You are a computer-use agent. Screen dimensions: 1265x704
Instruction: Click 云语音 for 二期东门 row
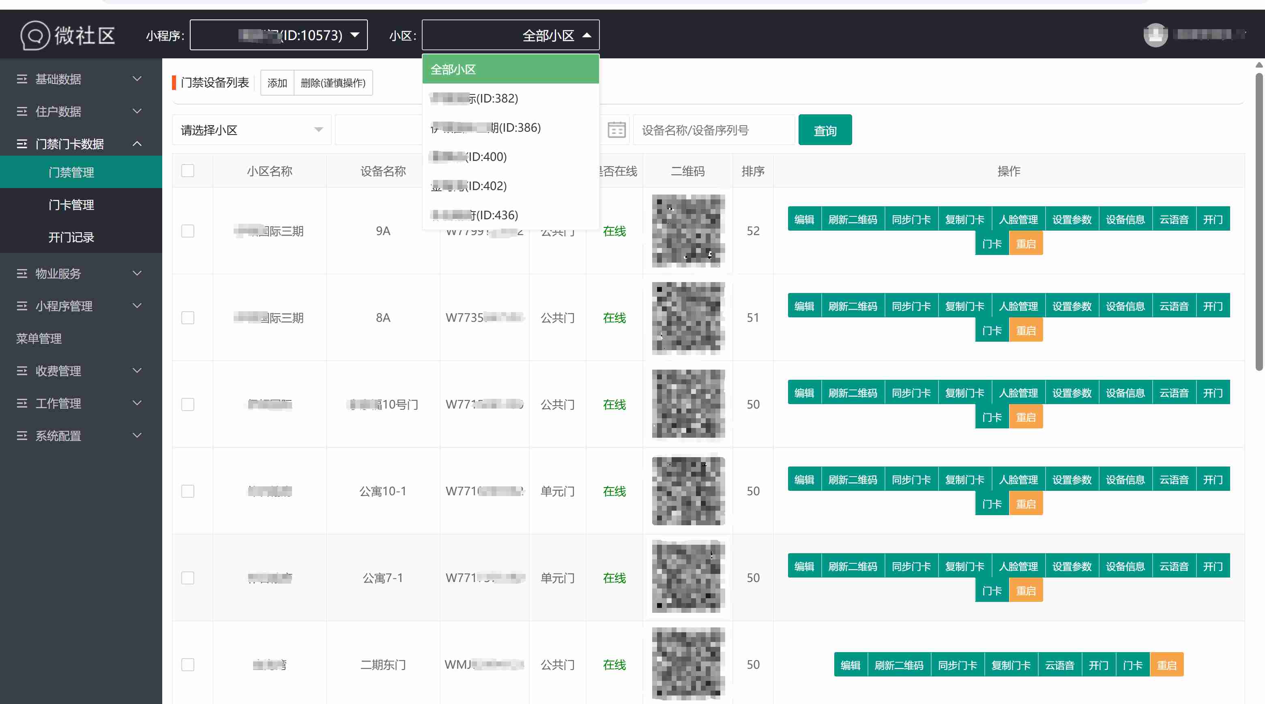point(1060,665)
